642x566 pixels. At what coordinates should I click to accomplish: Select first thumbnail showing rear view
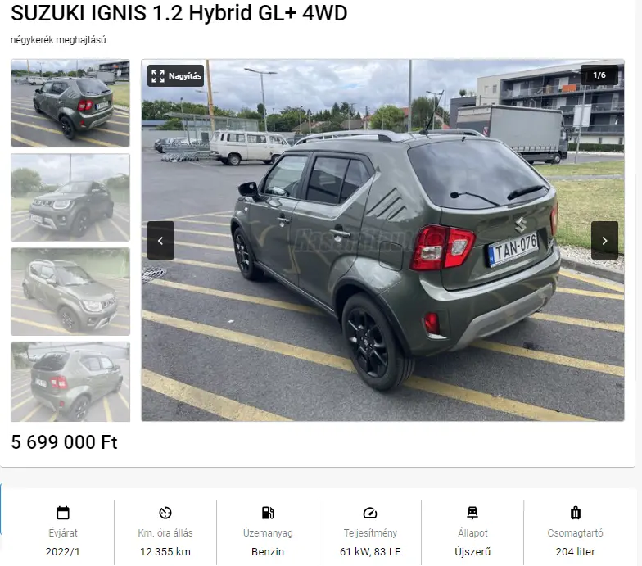pos(70,103)
